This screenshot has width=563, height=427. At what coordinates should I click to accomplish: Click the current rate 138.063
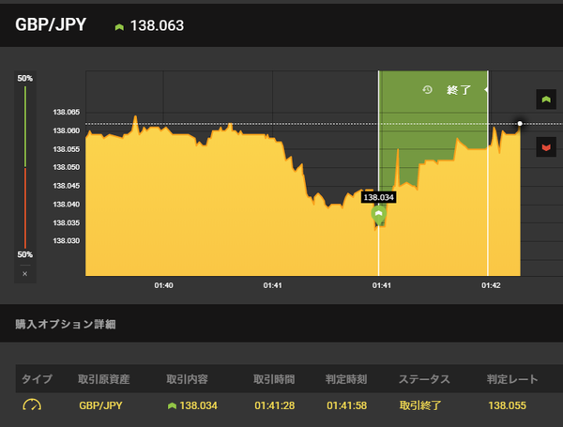click(157, 25)
